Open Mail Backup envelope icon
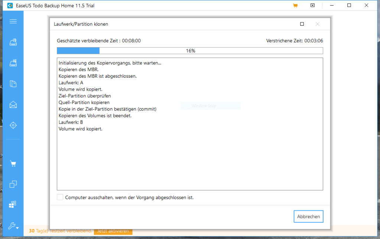The image size is (380, 239). coord(13,104)
